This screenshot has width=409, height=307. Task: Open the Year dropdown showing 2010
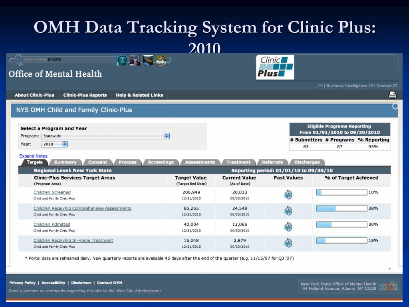(54, 144)
